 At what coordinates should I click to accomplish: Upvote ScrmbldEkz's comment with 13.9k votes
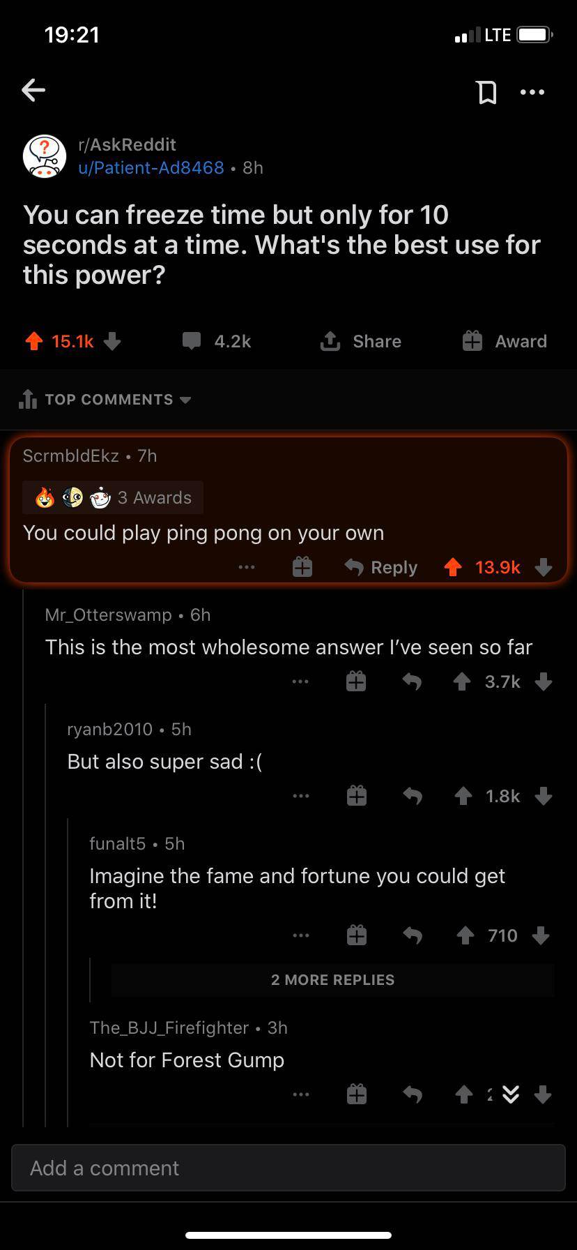point(453,567)
